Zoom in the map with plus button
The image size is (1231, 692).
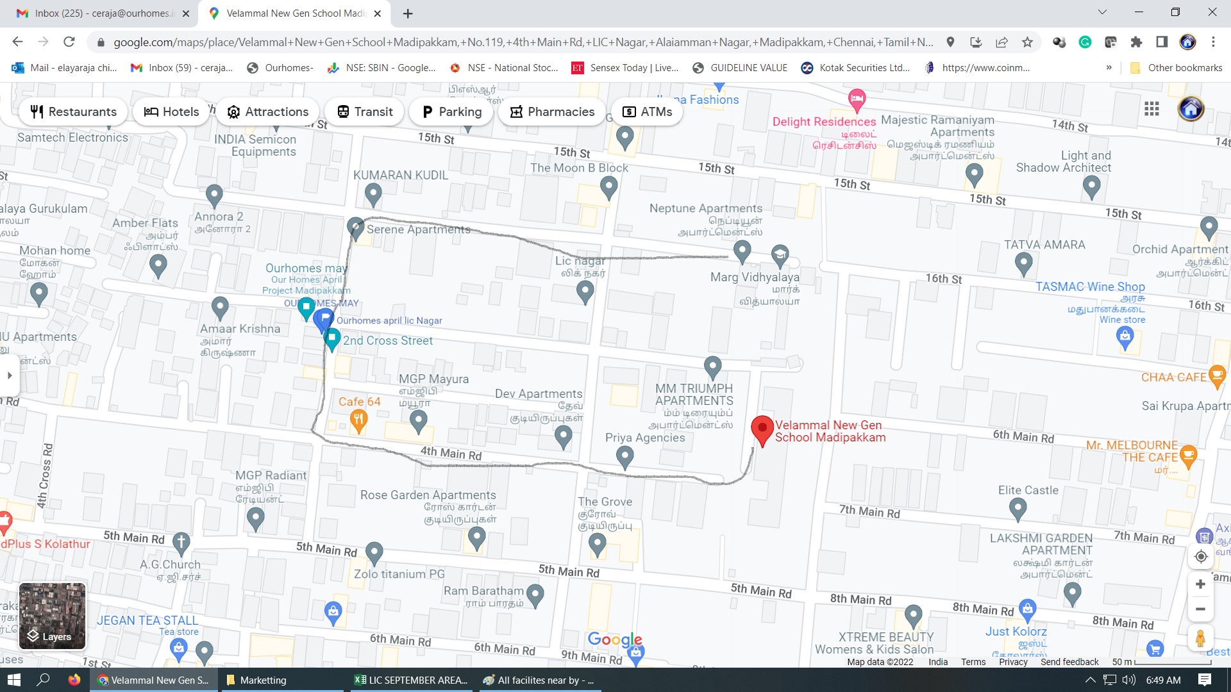click(x=1200, y=584)
